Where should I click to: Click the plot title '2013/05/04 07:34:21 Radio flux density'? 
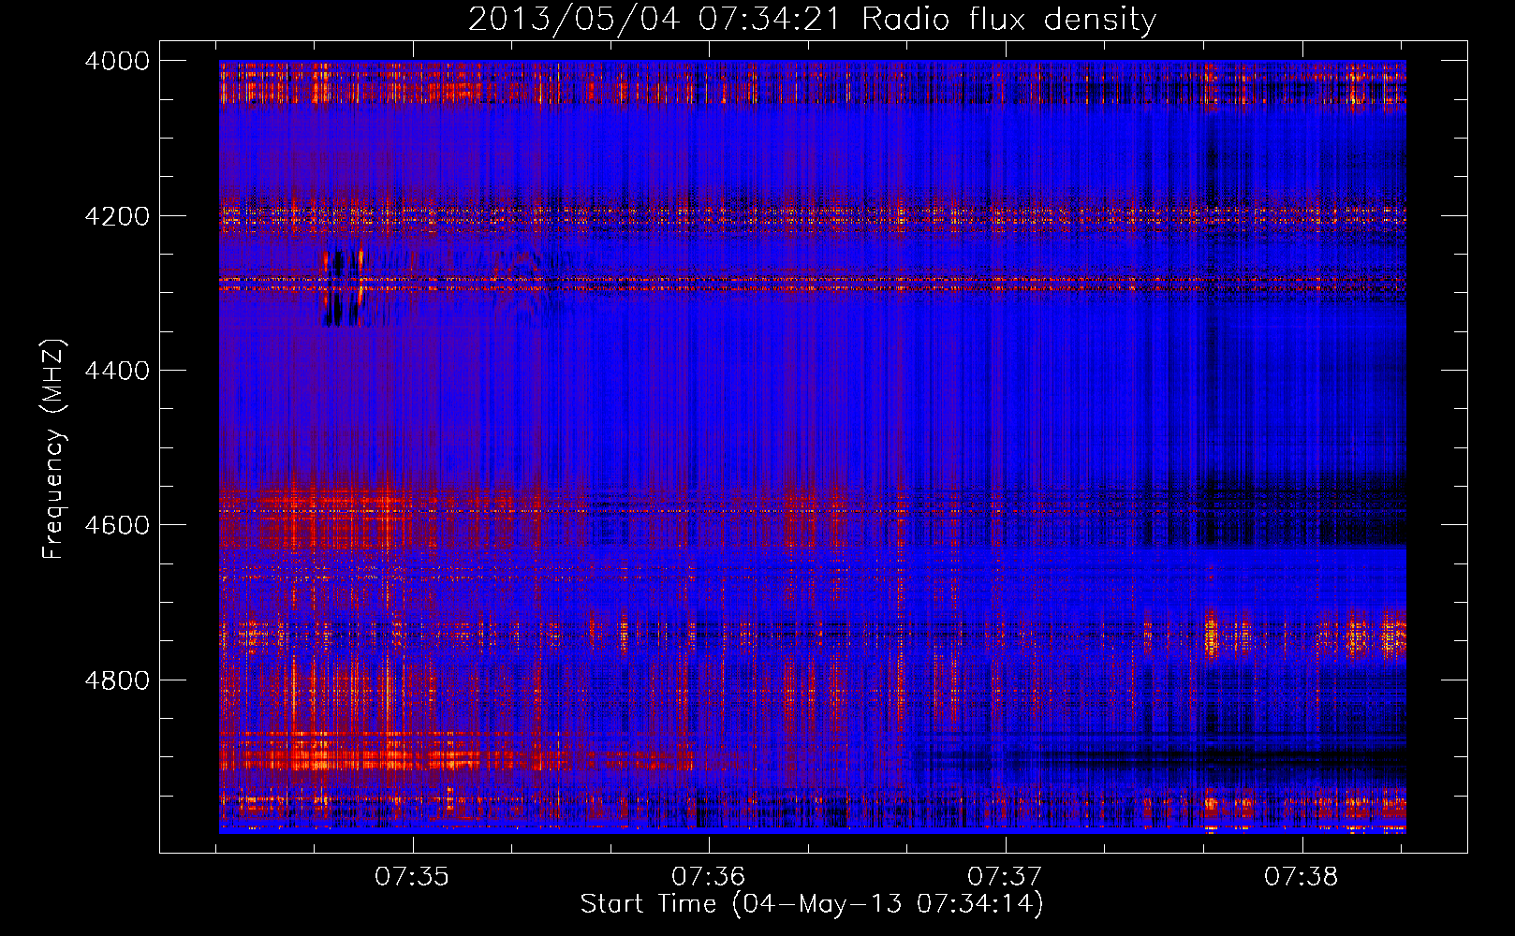click(812, 19)
